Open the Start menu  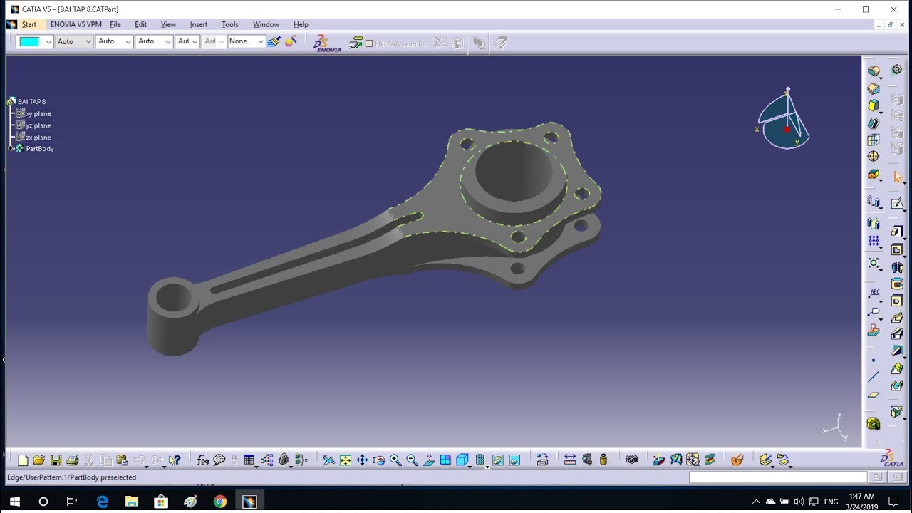coord(29,24)
